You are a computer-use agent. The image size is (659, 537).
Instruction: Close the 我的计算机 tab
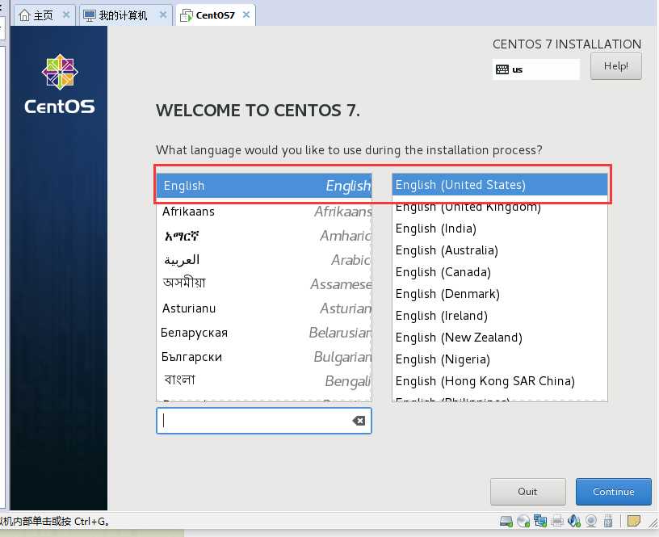(x=163, y=15)
